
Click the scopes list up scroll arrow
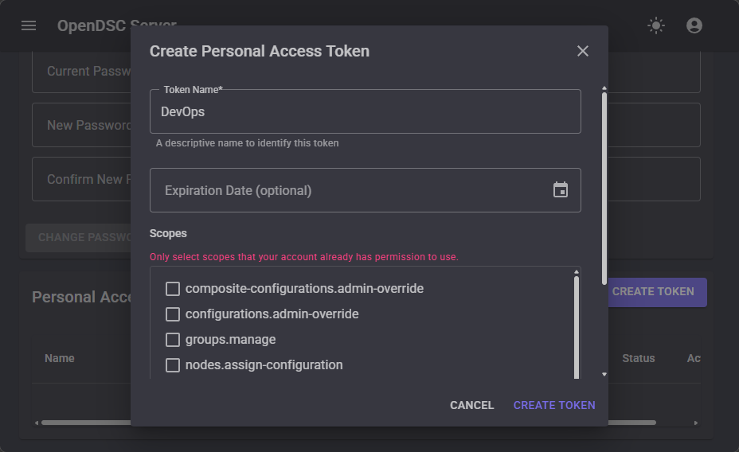(x=577, y=273)
